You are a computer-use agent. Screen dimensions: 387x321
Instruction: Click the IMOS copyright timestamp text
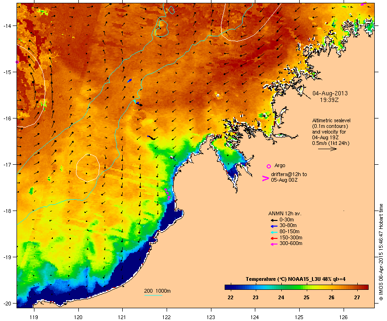point(381,252)
